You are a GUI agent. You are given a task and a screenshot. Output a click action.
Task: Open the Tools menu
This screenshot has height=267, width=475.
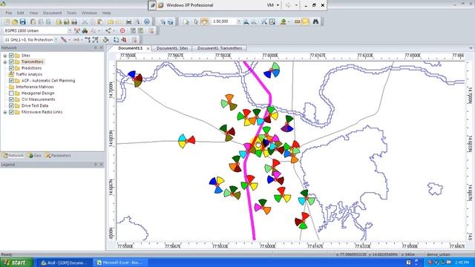[x=71, y=13]
